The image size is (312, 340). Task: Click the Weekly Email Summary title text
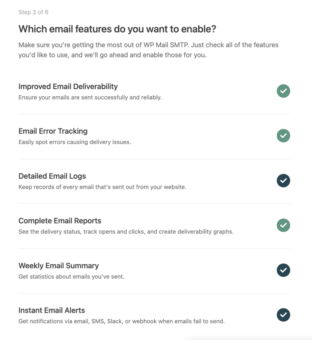(59, 266)
